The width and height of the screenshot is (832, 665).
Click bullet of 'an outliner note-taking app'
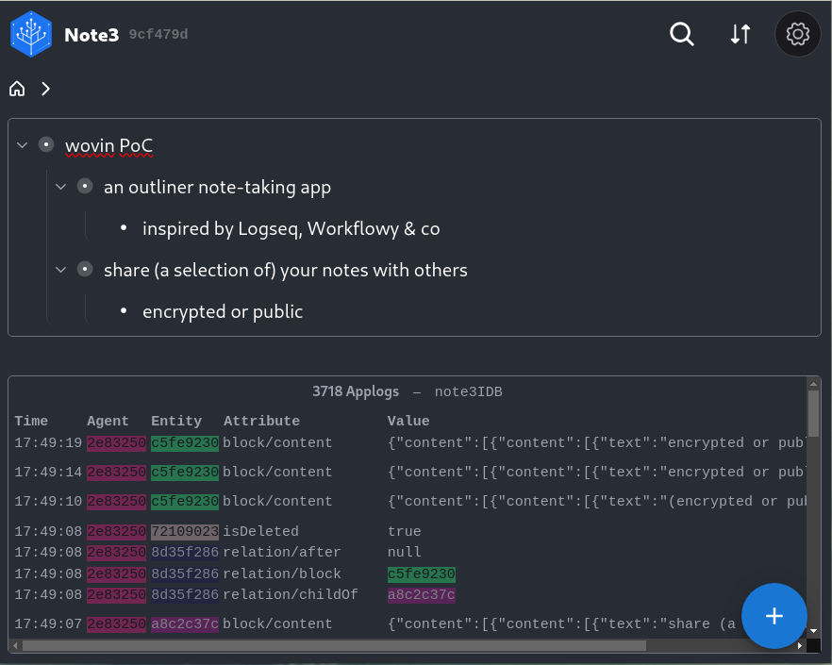pyautogui.click(x=85, y=186)
